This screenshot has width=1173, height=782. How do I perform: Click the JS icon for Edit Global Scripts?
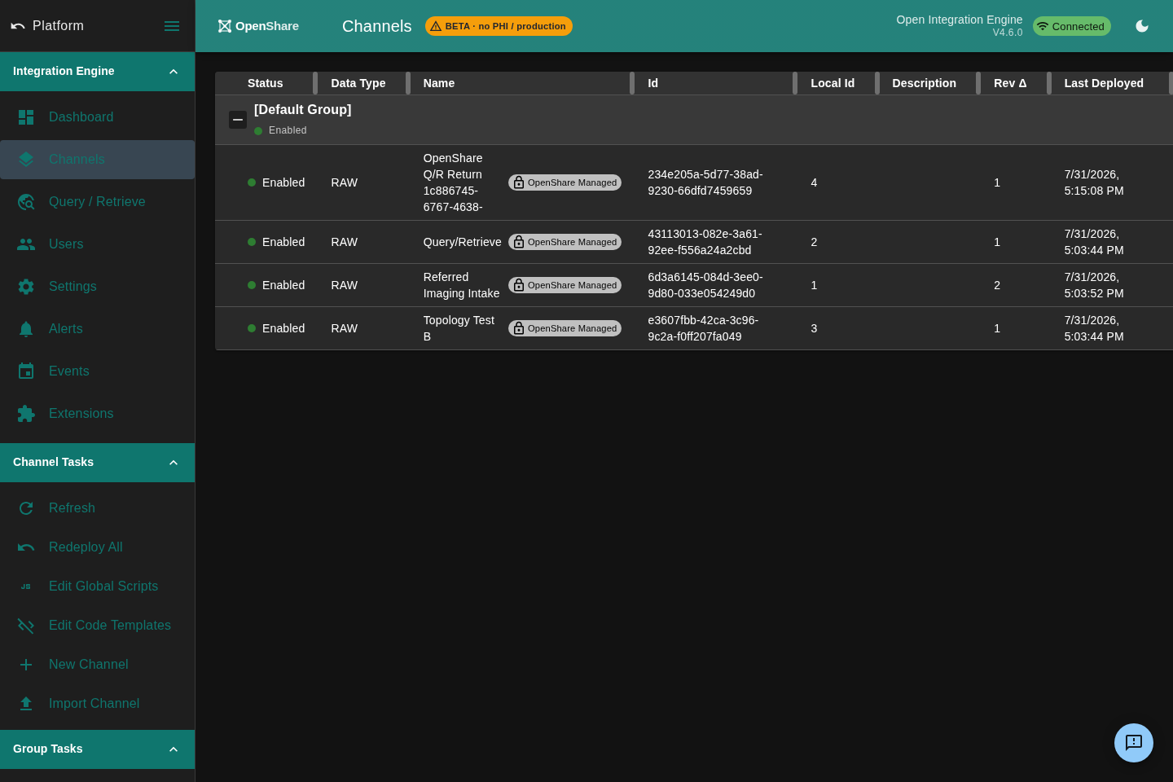26,586
